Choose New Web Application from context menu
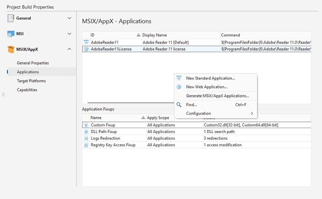 pyautogui.click(x=207, y=87)
